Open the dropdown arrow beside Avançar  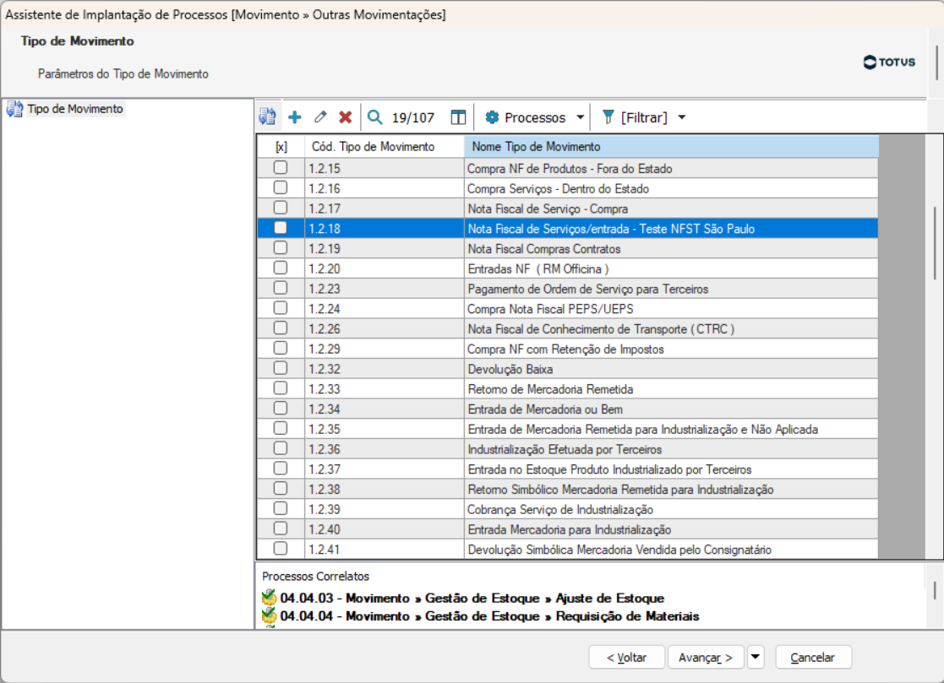click(x=756, y=657)
